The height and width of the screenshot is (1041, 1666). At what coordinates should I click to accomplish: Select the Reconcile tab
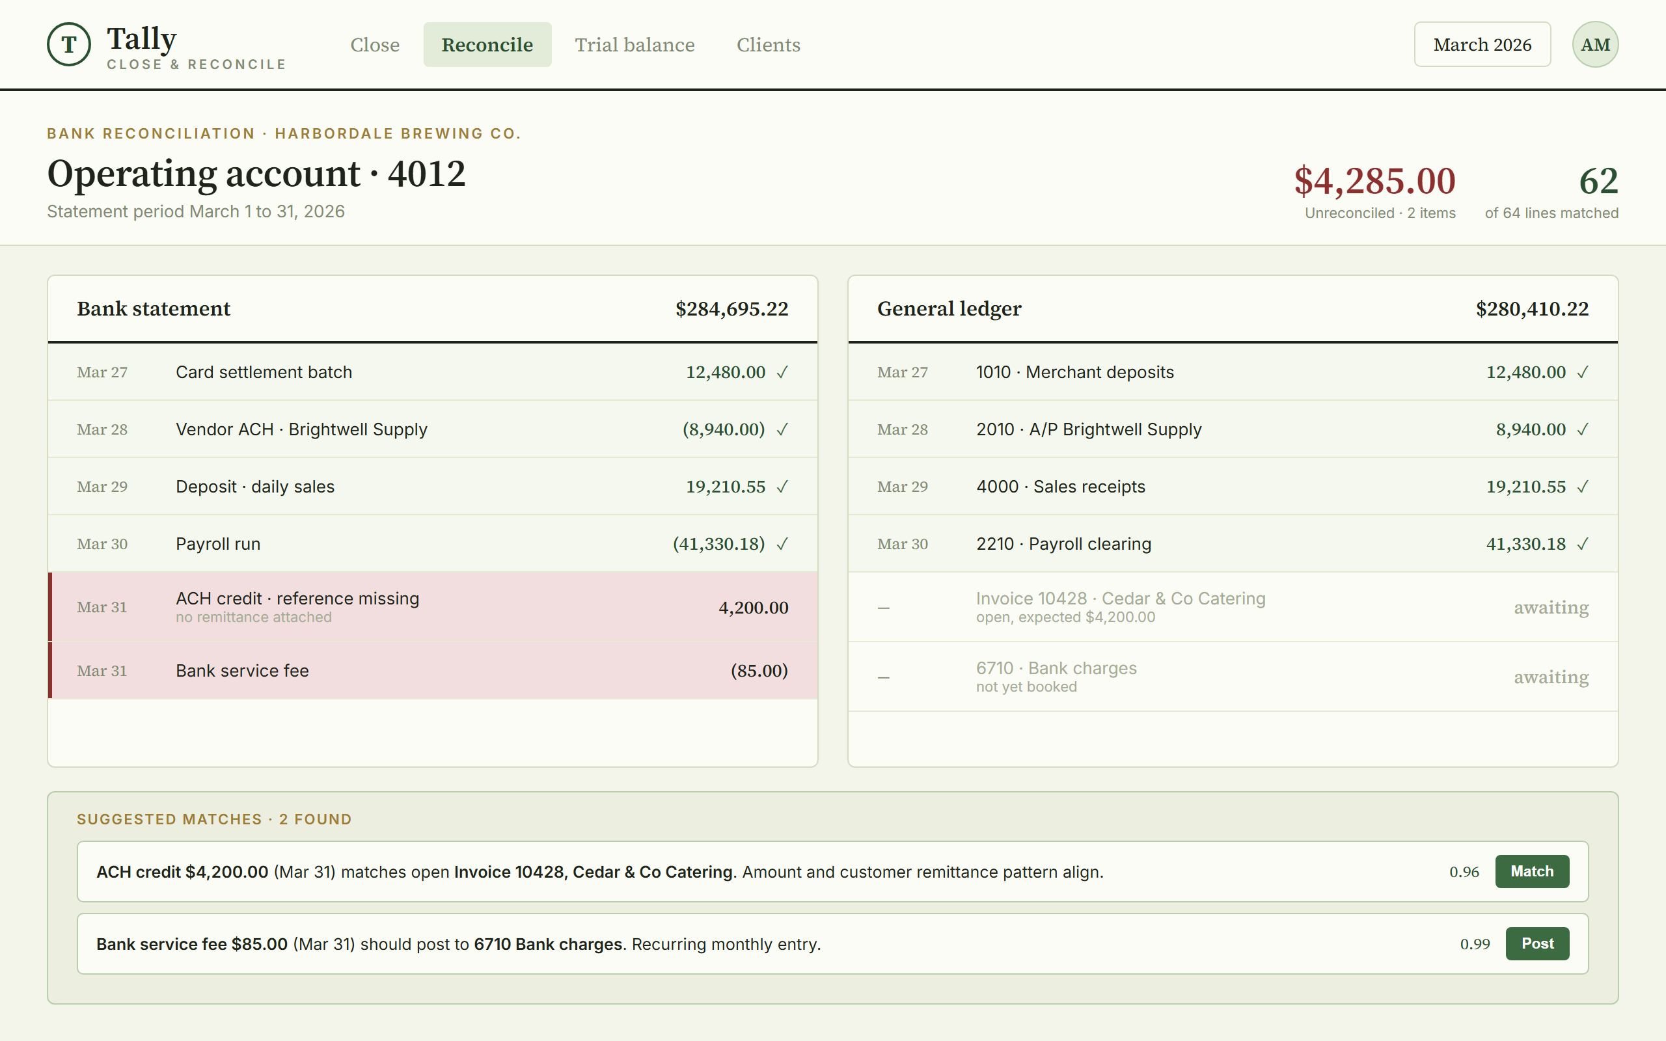coord(487,45)
